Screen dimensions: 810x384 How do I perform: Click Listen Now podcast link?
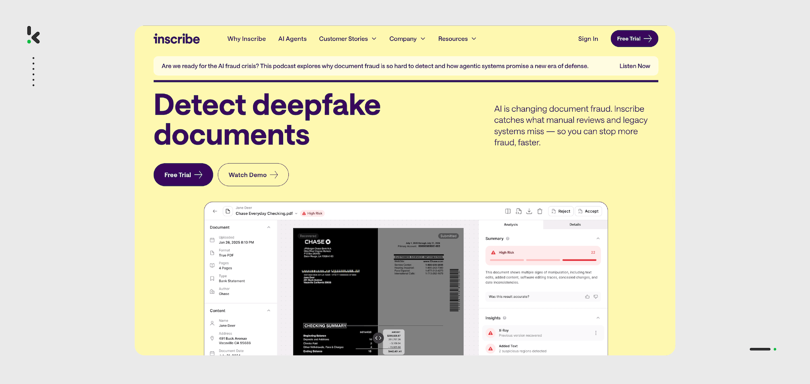point(635,66)
